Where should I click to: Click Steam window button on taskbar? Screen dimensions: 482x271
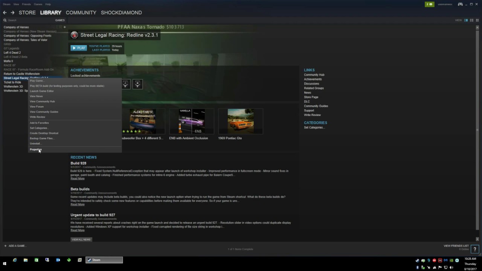point(104,260)
